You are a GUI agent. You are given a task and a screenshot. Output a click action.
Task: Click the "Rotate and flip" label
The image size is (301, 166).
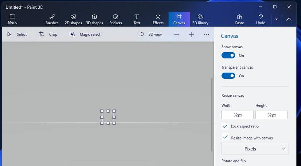[234, 161]
